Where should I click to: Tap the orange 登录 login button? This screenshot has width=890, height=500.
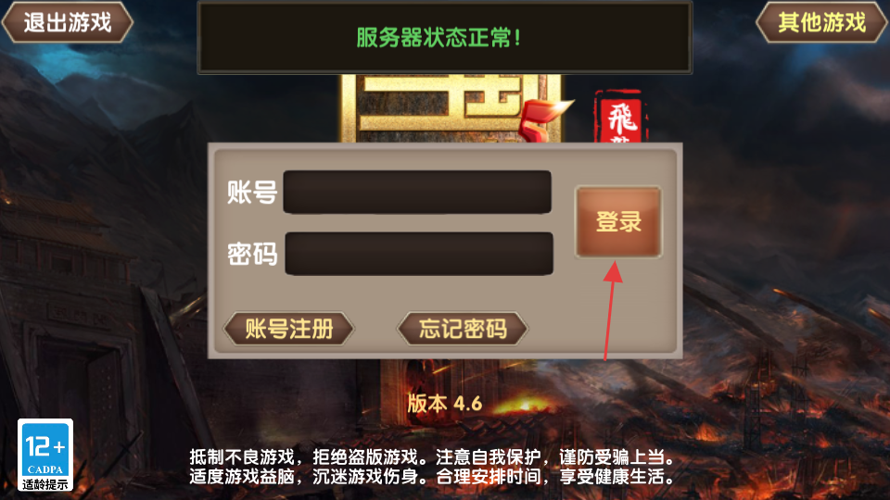coord(618,221)
